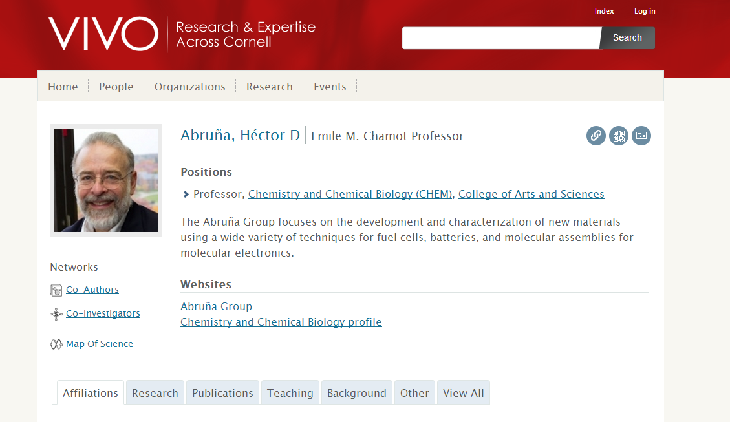Image resolution: width=730 pixels, height=422 pixels.
Task: Click the Emile M. Chamot Professor title
Action: tap(387, 136)
